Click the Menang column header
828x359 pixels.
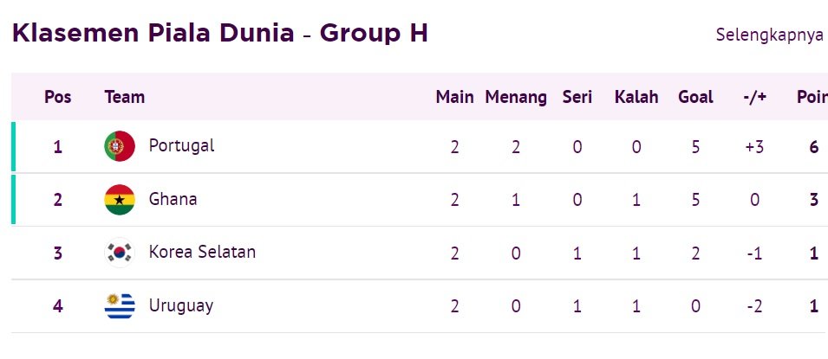516,97
